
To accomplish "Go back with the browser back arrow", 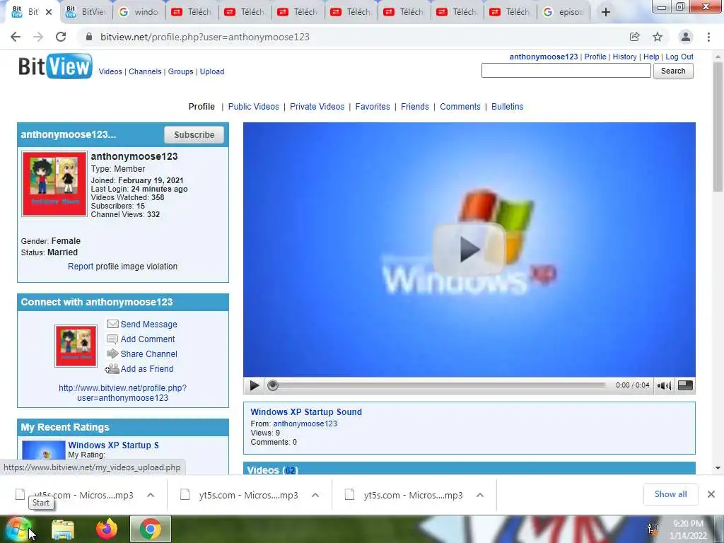I will (x=16, y=37).
